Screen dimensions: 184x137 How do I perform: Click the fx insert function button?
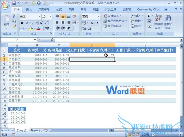click(x=52, y=40)
